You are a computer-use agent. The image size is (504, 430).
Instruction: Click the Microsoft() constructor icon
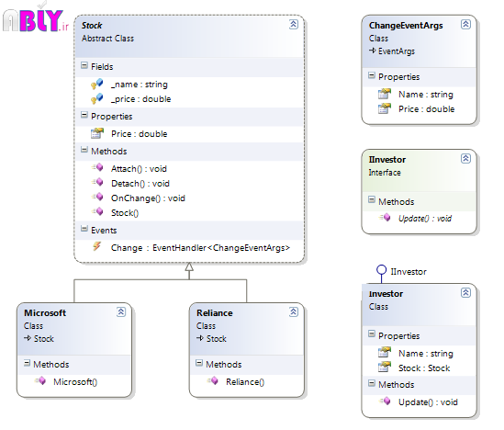pos(40,381)
